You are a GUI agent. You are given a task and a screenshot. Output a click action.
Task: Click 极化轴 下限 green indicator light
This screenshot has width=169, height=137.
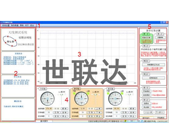[108, 93]
